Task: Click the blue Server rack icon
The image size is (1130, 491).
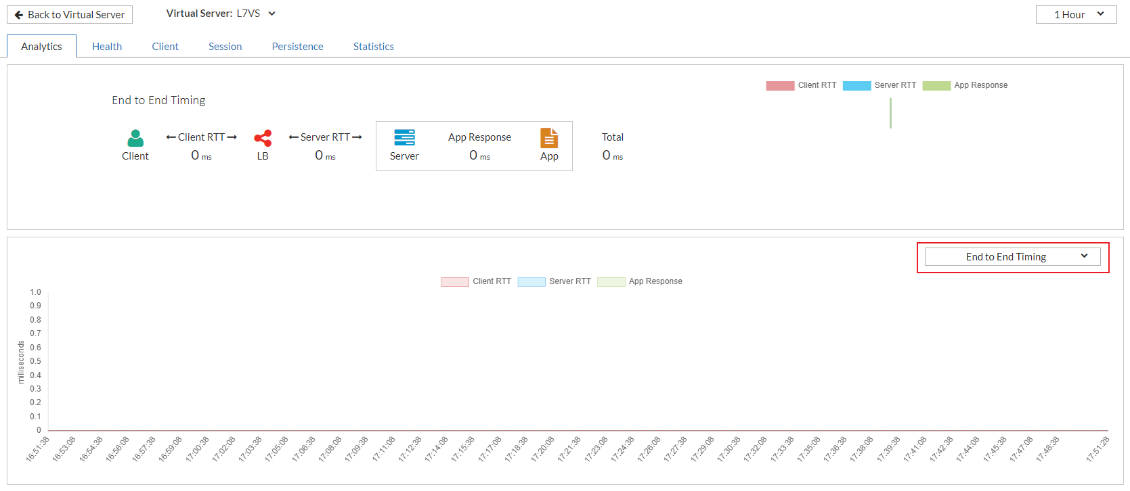Action: coord(404,138)
